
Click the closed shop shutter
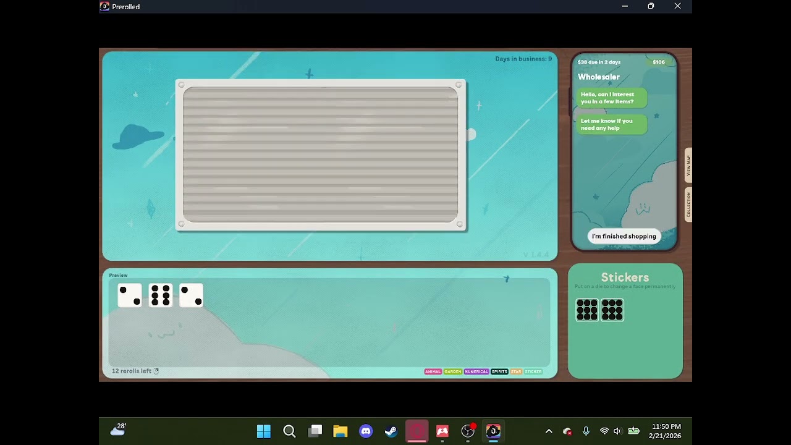pyautogui.click(x=320, y=155)
